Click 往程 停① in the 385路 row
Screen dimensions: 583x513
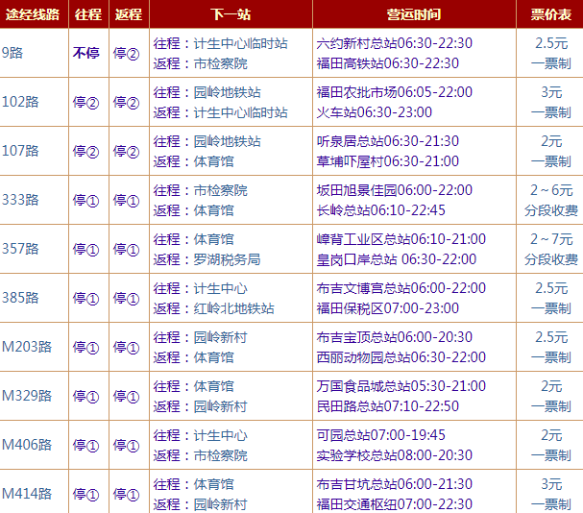click(x=85, y=298)
